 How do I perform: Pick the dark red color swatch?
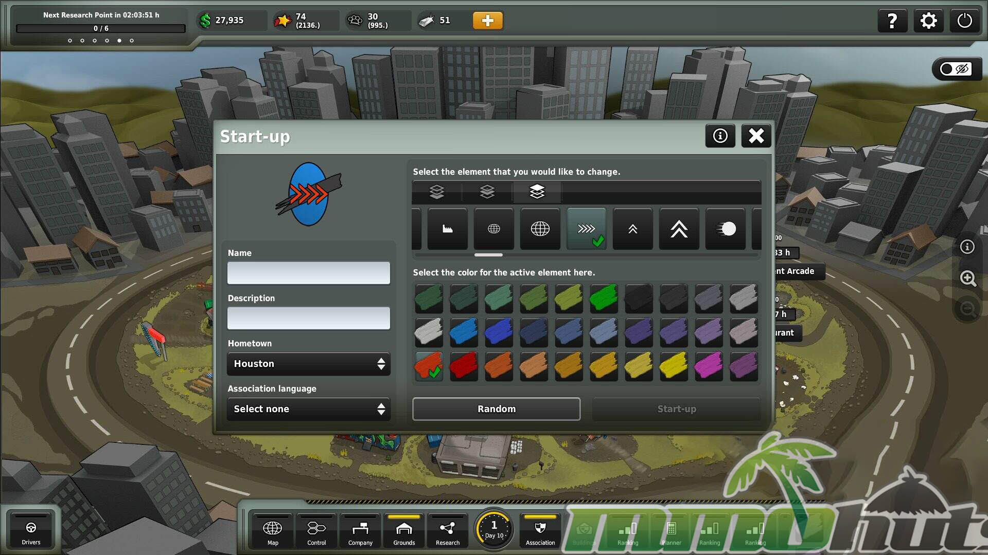point(464,366)
